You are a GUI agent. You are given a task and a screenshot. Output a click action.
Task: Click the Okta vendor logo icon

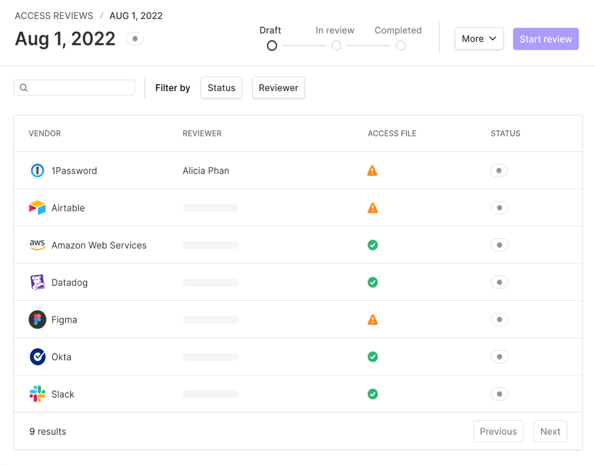(x=37, y=357)
